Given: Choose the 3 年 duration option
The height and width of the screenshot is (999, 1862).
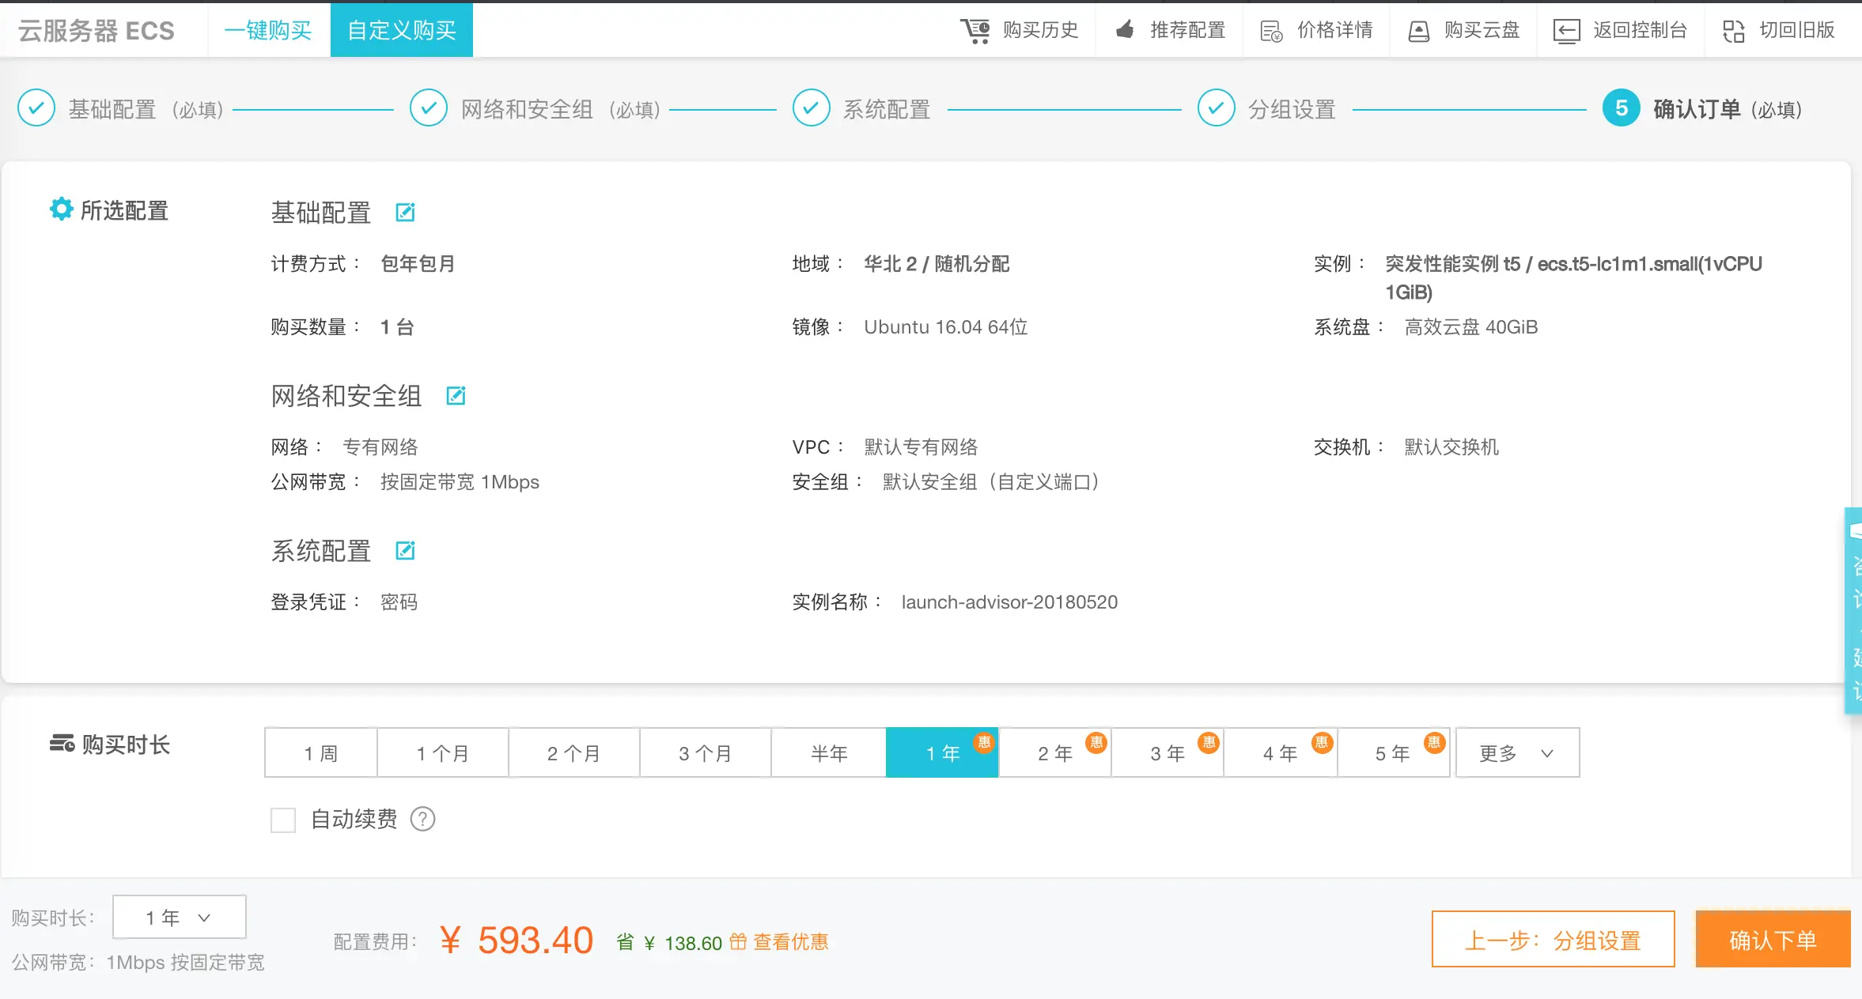Looking at the screenshot, I should [1168, 753].
